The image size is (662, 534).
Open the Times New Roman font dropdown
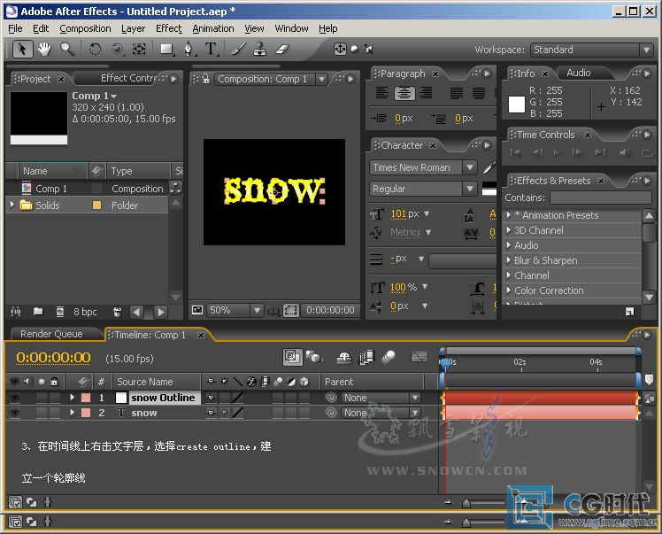point(423,167)
